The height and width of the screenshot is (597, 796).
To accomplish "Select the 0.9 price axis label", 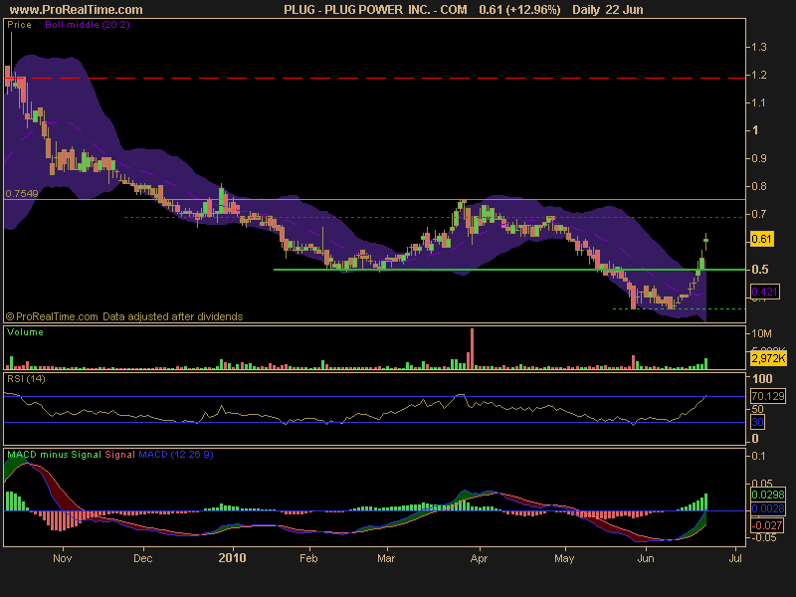I will point(759,158).
